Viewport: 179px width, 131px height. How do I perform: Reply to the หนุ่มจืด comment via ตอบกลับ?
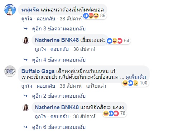click(46, 19)
